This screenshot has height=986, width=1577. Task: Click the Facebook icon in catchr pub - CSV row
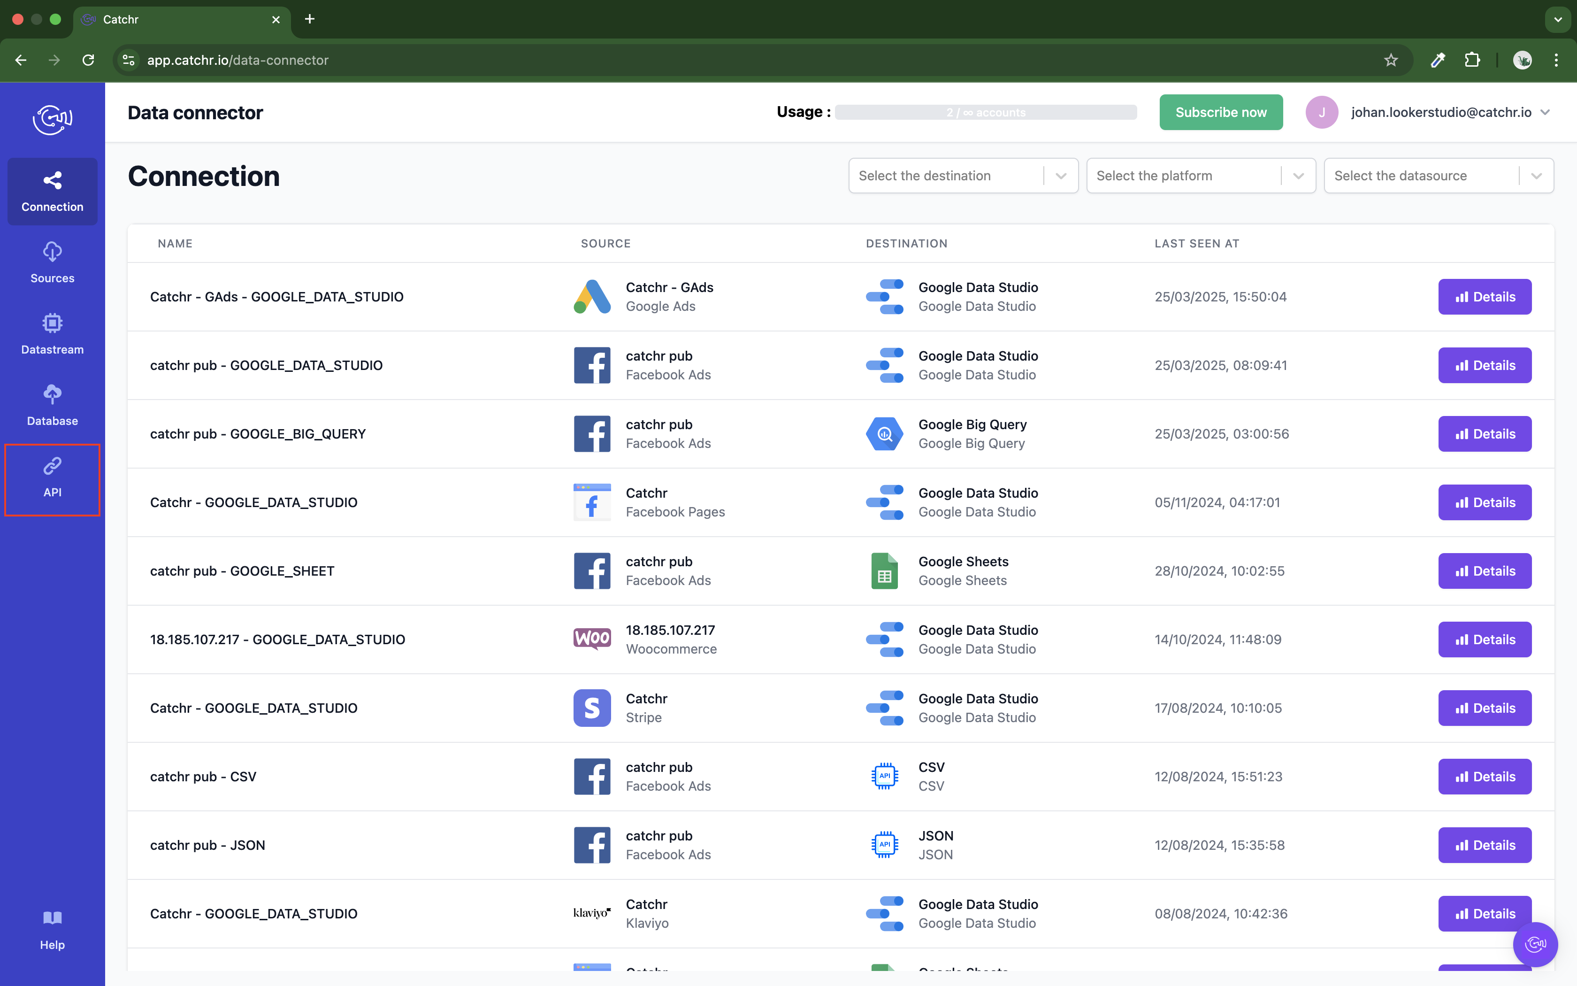pos(592,776)
